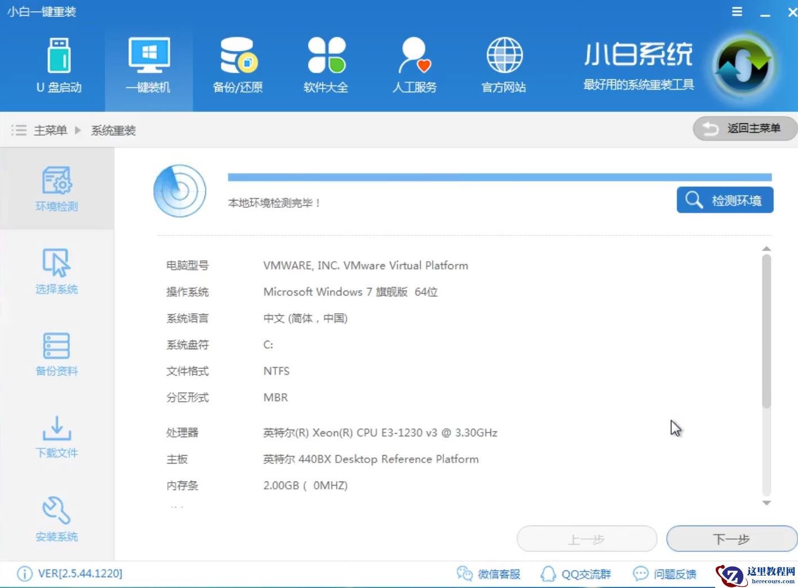Open the 安装系统 install system step

(56, 519)
